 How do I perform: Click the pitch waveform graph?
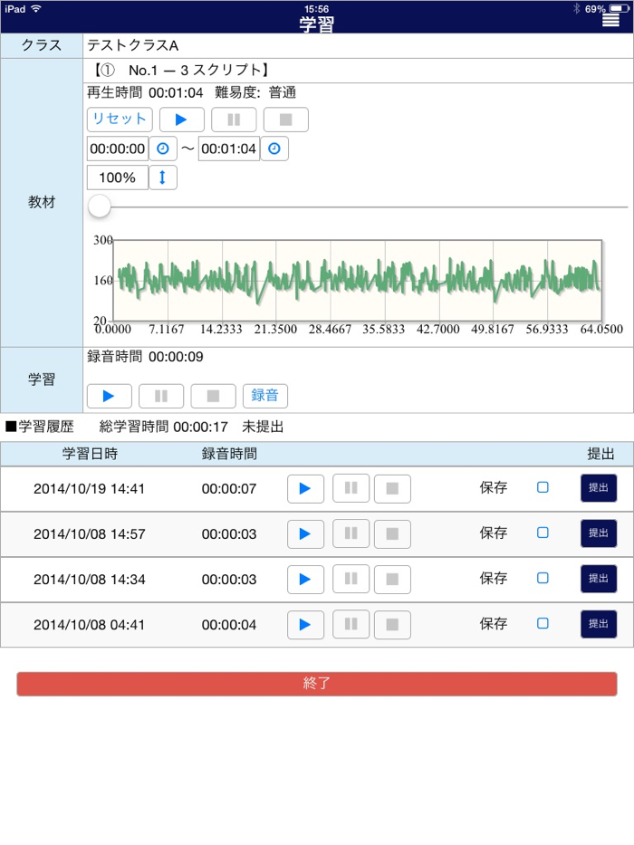(x=358, y=280)
